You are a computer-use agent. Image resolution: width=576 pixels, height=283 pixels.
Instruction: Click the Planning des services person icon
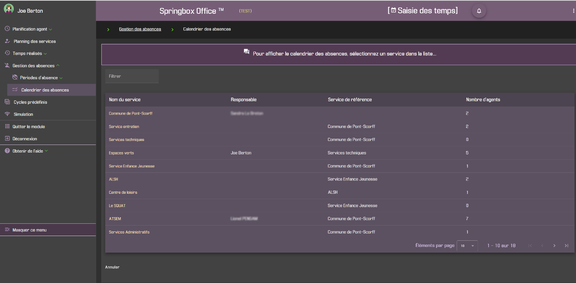point(7,41)
